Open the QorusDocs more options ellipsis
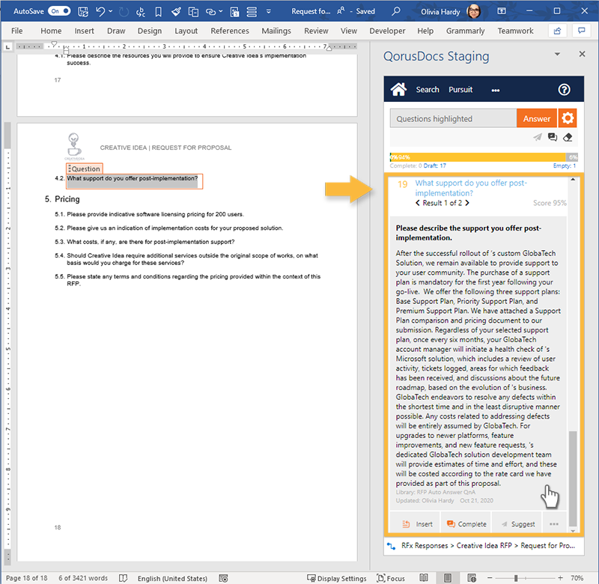The image size is (599, 584). (x=496, y=91)
